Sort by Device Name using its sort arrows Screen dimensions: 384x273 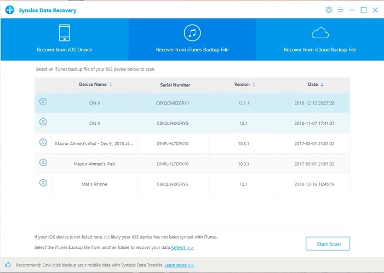(x=111, y=85)
